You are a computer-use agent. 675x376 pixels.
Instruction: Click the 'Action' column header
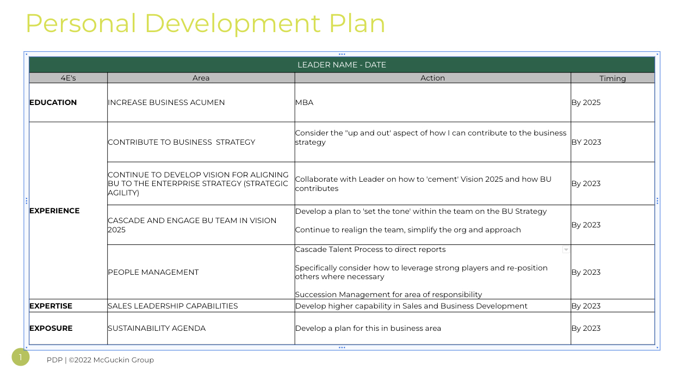(x=433, y=78)
